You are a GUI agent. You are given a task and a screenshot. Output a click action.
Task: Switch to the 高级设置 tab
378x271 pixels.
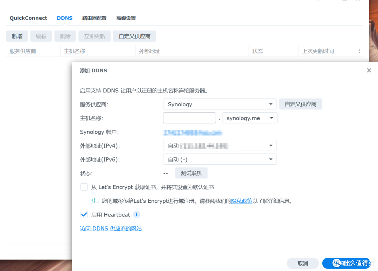[126, 18]
